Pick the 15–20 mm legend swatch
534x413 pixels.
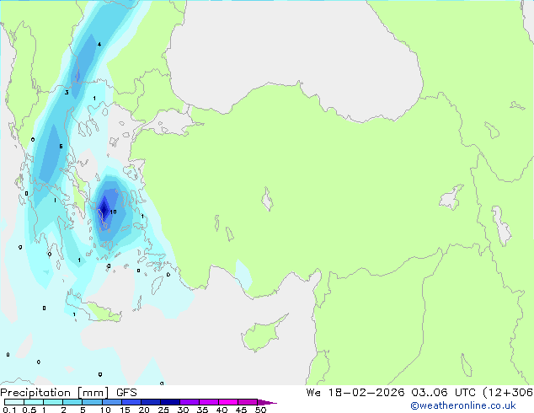pyautogui.click(x=131, y=402)
